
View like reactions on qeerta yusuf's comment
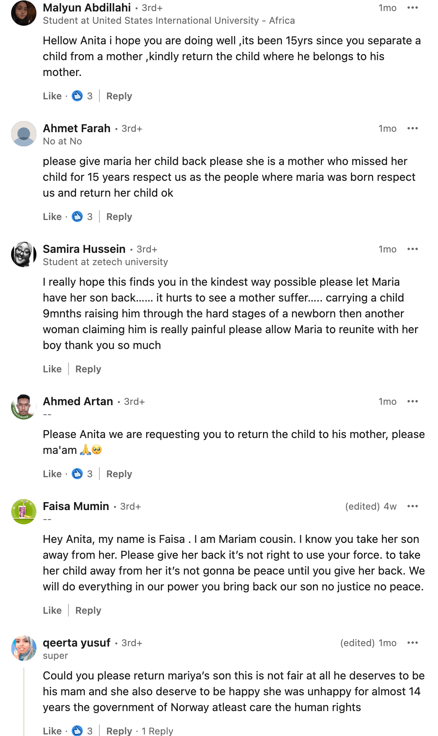(82, 731)
